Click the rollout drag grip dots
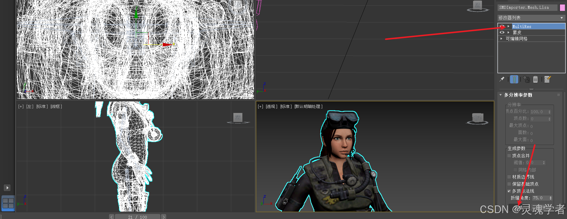This screenshot has height=219, width=567. pyautogui.click(x=558, y=95)
